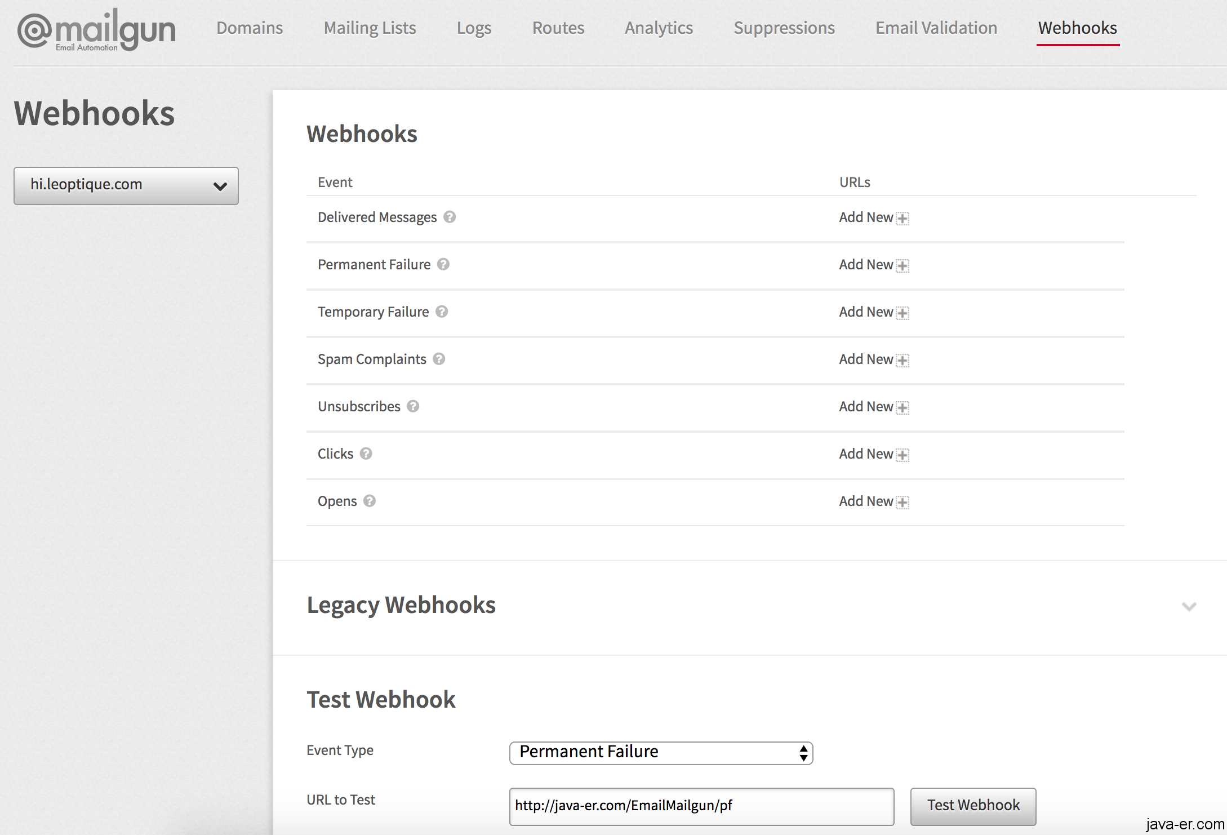Open help icon for Opens
The height and width of the screenshot is (835, 1227).
tap(370, 501)
